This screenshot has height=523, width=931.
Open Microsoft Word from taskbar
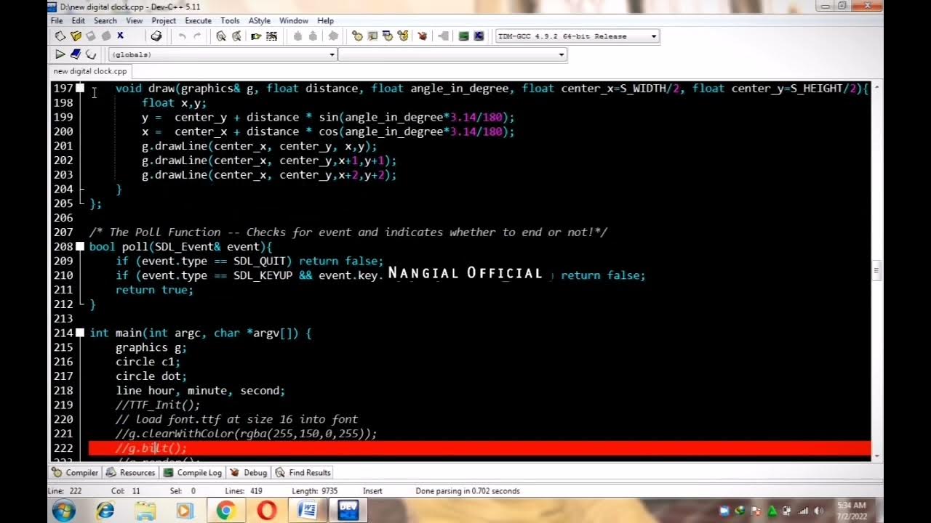[x=308, y=511]
